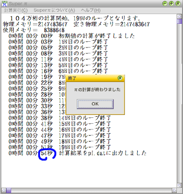Click the horizontal scrollbar thumb
183x194 pixels.
pos(9,190)
